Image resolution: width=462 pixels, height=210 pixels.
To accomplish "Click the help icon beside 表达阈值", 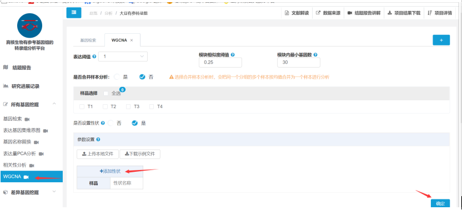I will 94,56.
